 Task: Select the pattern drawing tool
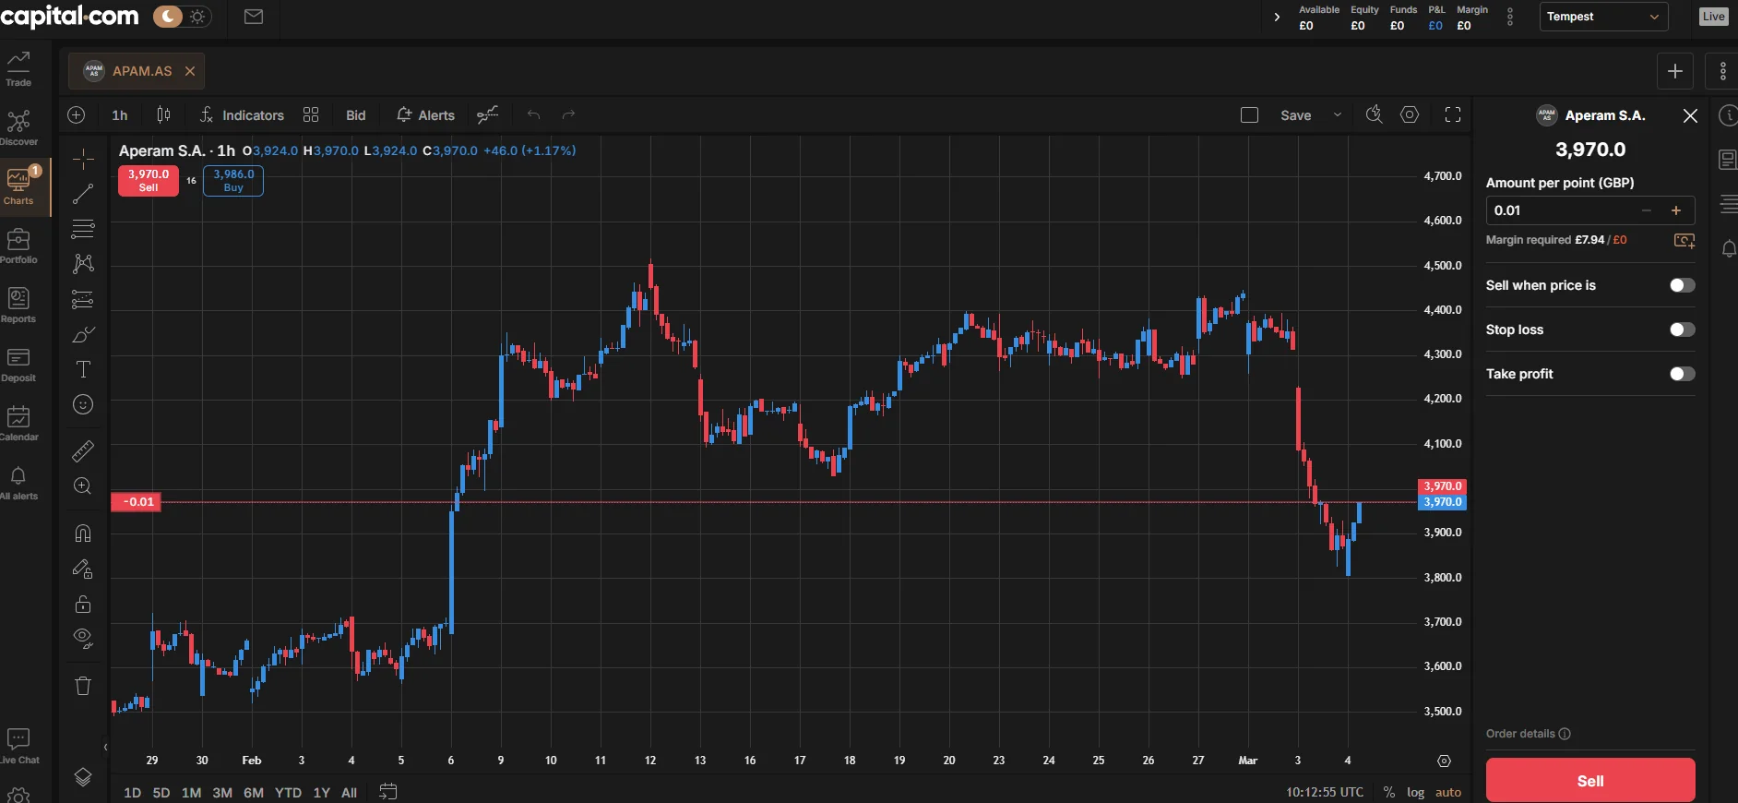83,263
